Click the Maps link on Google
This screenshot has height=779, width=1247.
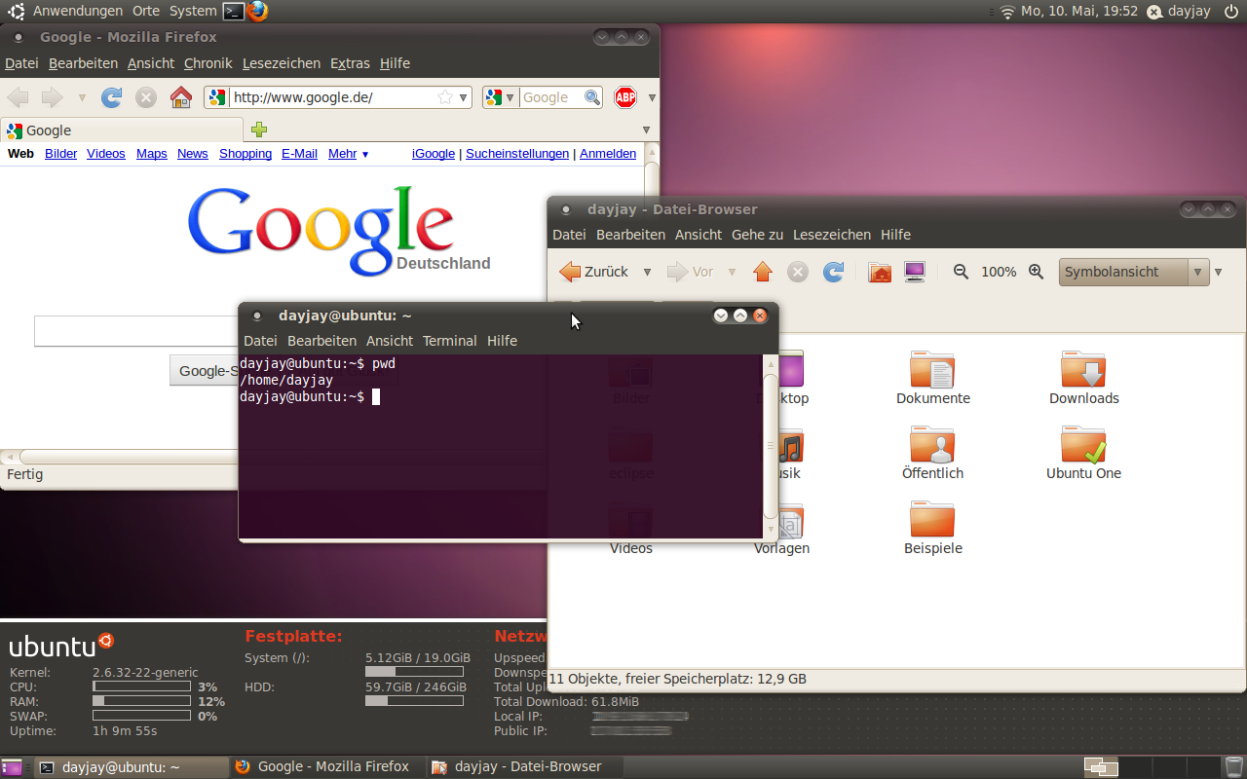click(152, 154)
